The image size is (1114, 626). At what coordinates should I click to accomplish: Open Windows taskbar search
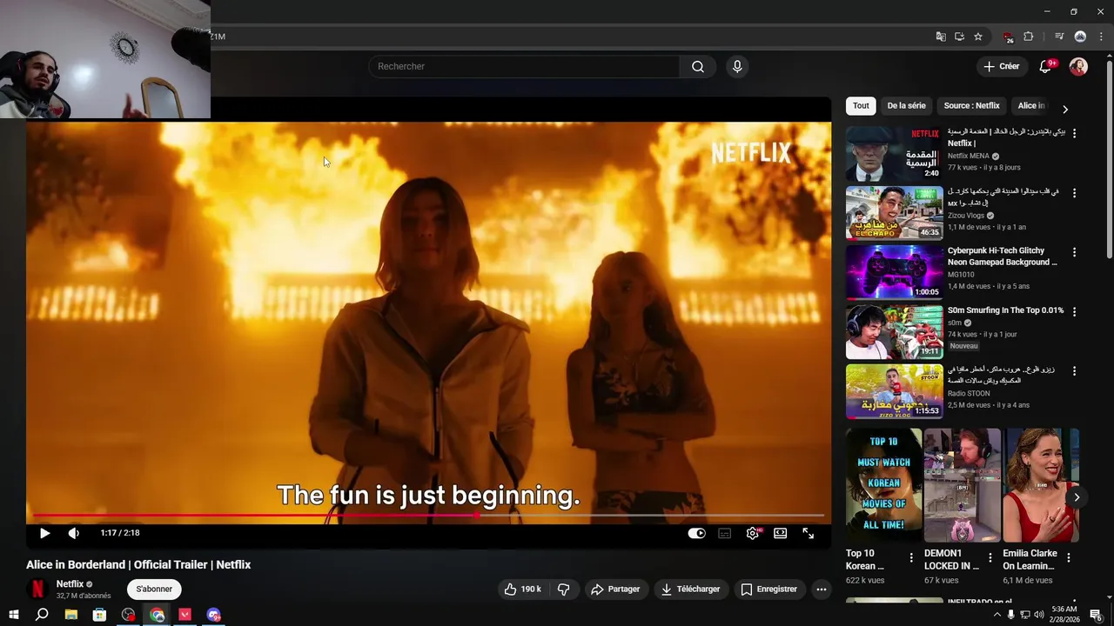(42, 615)
